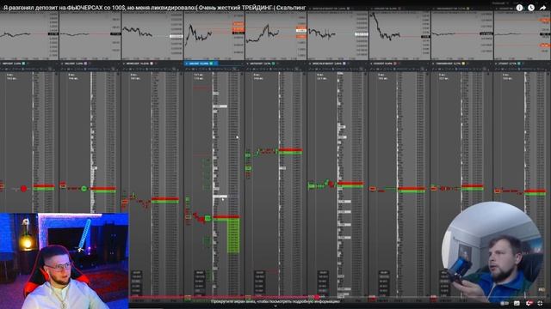Click the streamer webcam overlay with neon lights
Screen dimensions: 551x309
pos(65,261)
